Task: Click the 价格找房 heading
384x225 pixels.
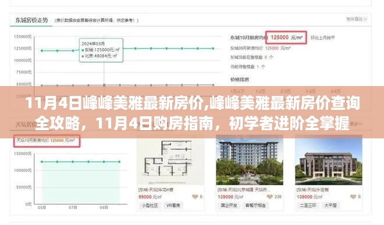Action: (x=240, y=79)
